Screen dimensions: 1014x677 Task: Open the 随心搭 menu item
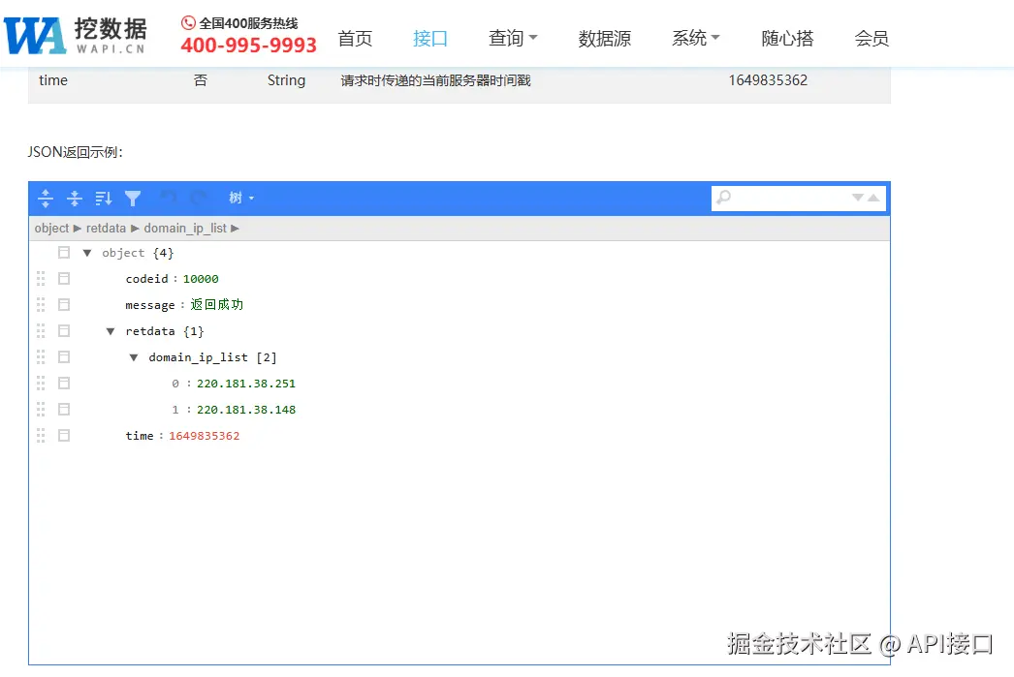(787, 38)
